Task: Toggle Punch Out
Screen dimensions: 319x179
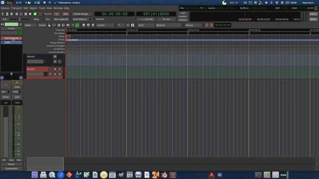Action: coord(65,14)
